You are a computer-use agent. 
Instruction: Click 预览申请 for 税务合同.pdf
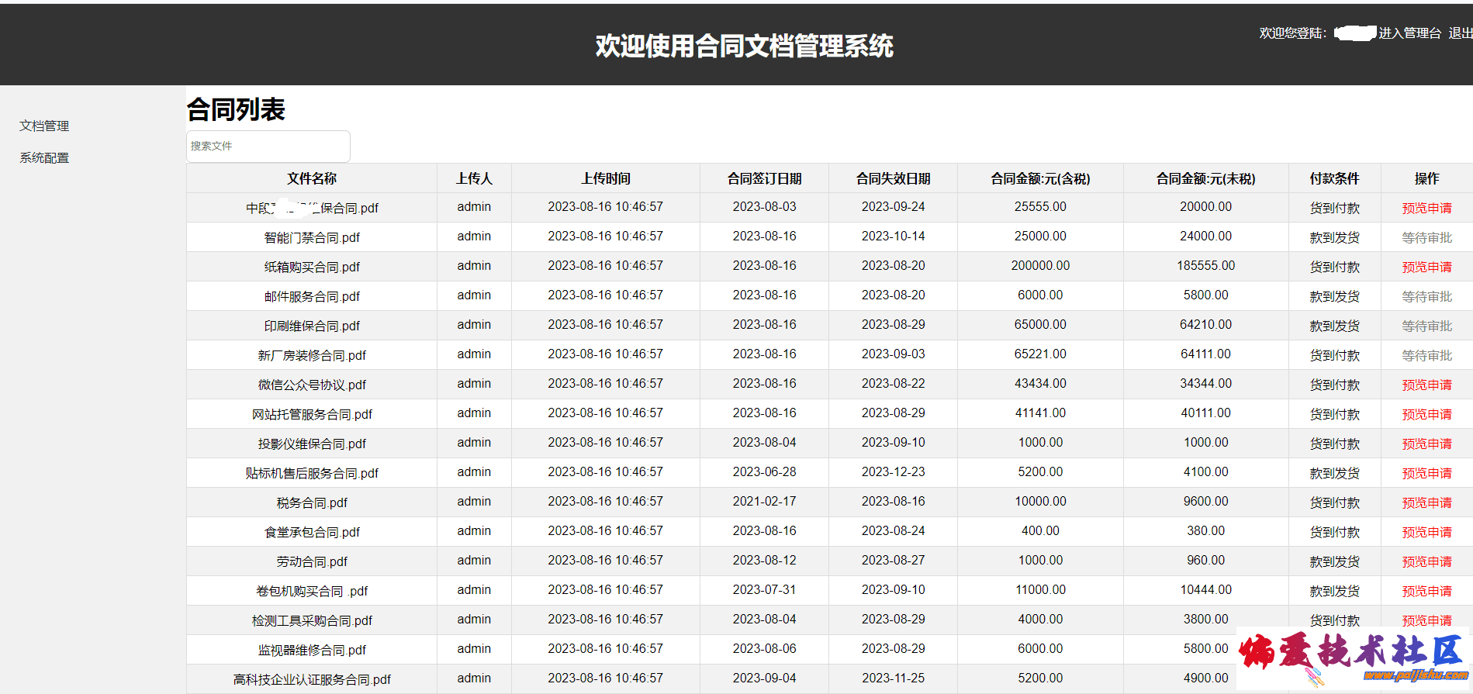pos(1426,502)
